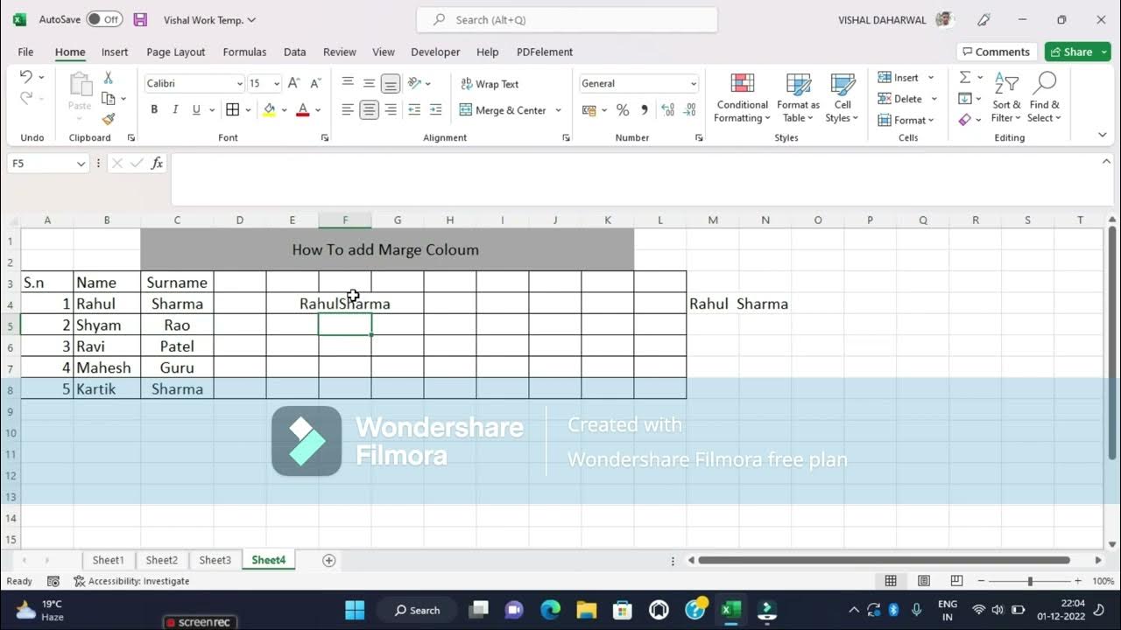Screen dimensions: 1121x630
Task: Increase font size with large A icon
Action: coord(293,83)
